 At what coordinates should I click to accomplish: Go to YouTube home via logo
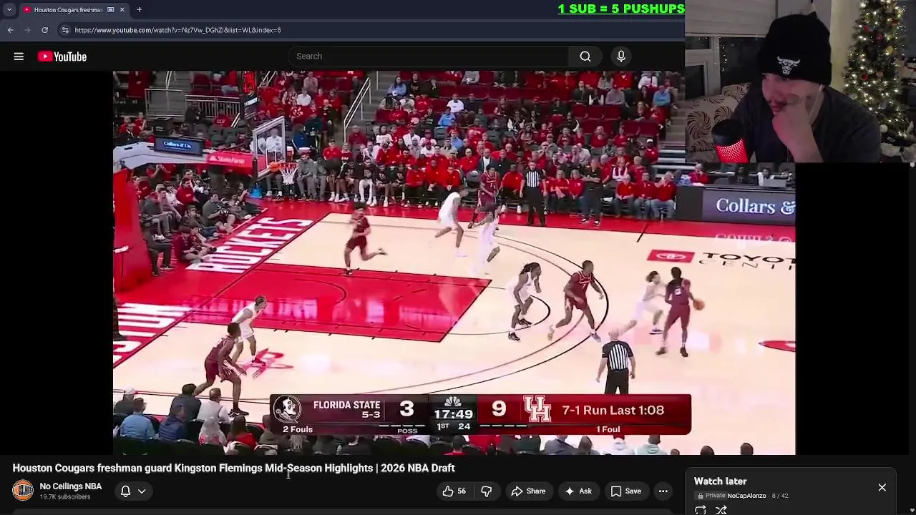[62, 57]
